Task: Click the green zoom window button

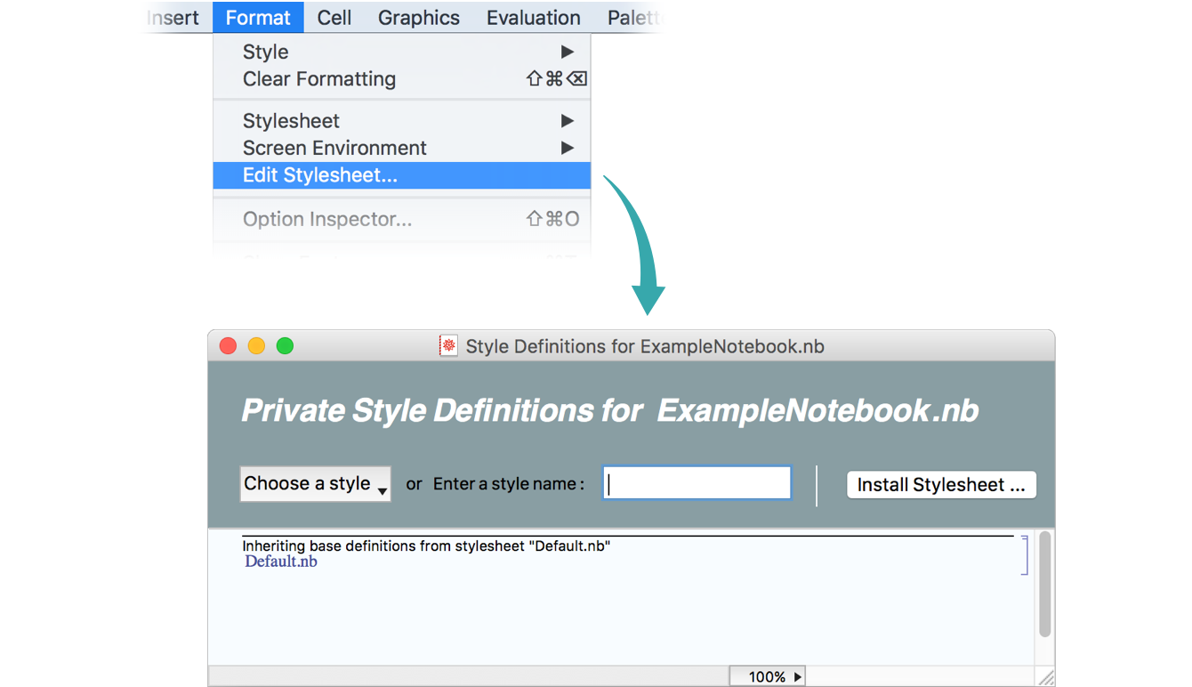Action: pos(285,346)
